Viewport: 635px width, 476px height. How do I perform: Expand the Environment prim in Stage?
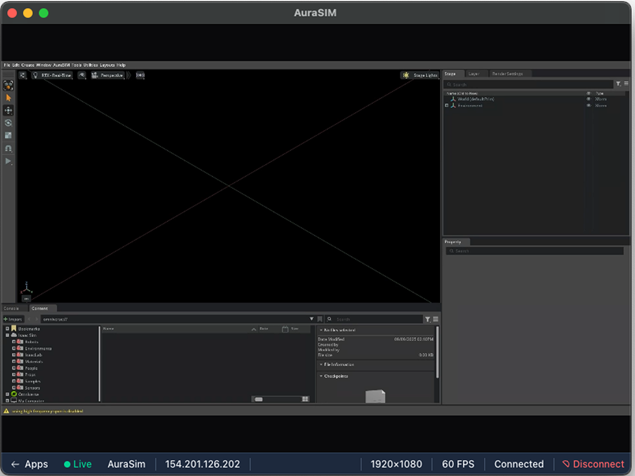pos(447,106)
